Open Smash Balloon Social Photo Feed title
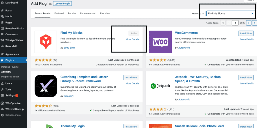Image resolution: width=257 pixels, height=128 pixels. (199, 126)
